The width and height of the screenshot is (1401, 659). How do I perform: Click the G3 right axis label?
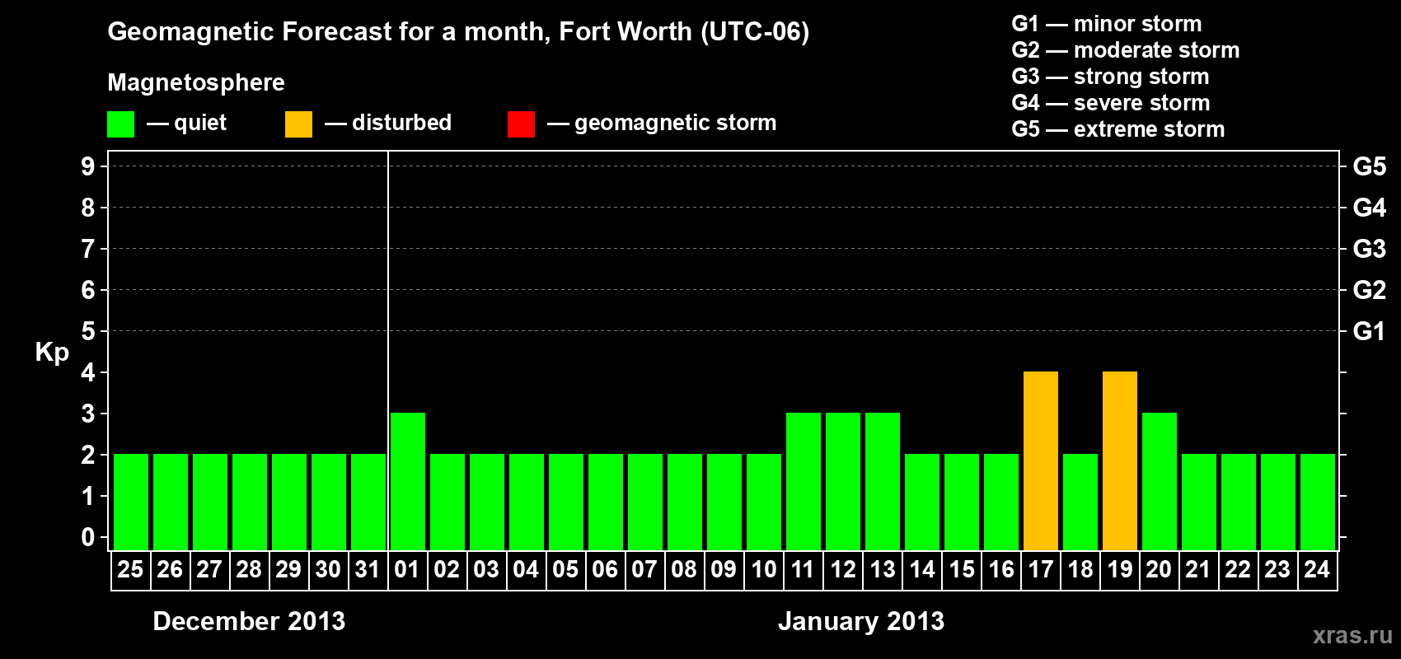pos(1370,249)
